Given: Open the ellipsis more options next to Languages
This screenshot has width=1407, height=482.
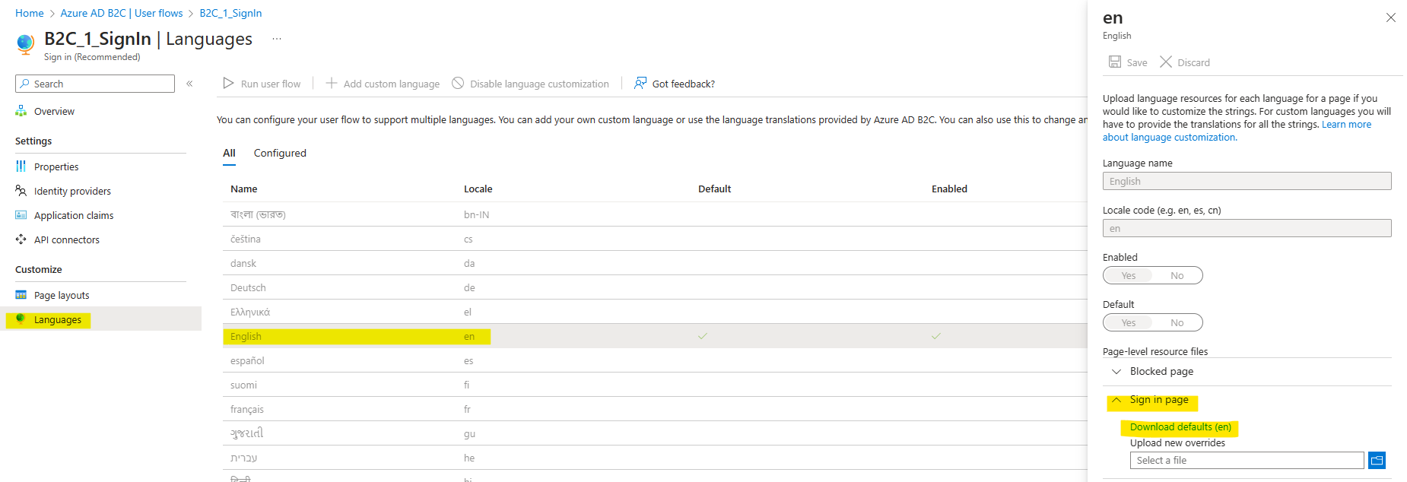Looking at the screenshot, I should click(x=277, y=39).
